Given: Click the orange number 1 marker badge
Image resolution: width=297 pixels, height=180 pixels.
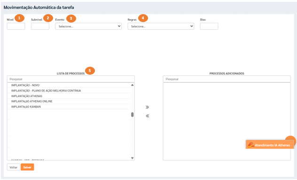Looking at the screenshot, I should pyautogui.click(x=19, y=18).
